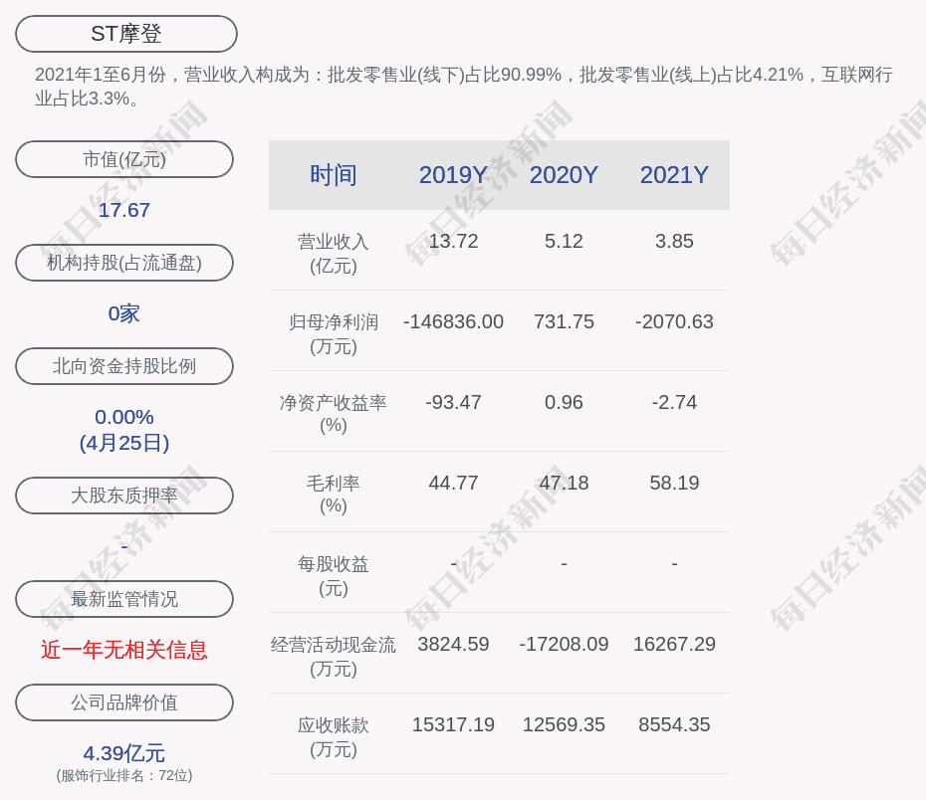Select the 北向资金持股比例 label pill
926x800 pixels.
(124, 366)
